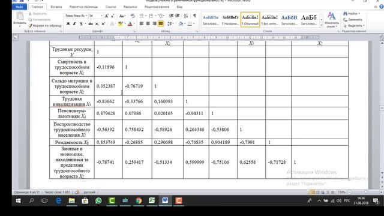Activate Format Painter (Формат по образцу)

[x=45, y=25]
